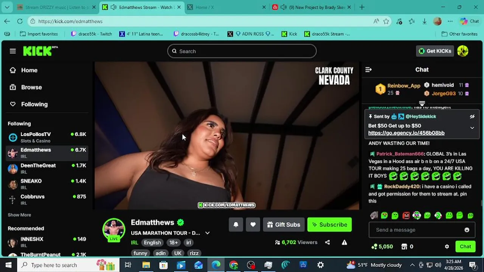Report stream with warning triangle icon
This screenshot has height=272, width=484.
tap(344, 243)
